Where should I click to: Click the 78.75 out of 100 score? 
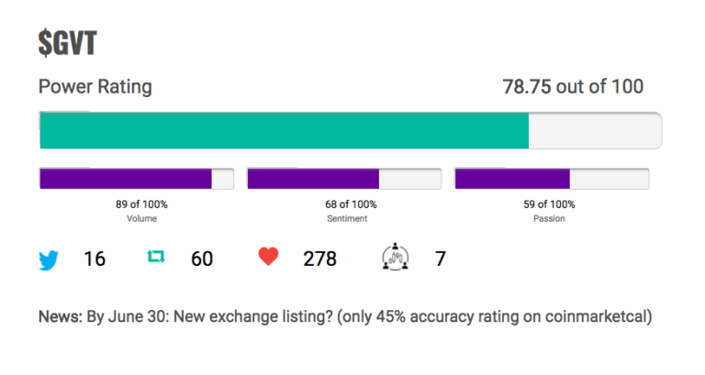573,87
